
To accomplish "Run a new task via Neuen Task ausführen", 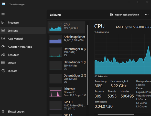I will click(x=125, y=15).
